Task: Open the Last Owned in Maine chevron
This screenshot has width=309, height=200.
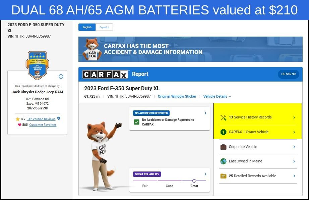Action: click(294, 161)
